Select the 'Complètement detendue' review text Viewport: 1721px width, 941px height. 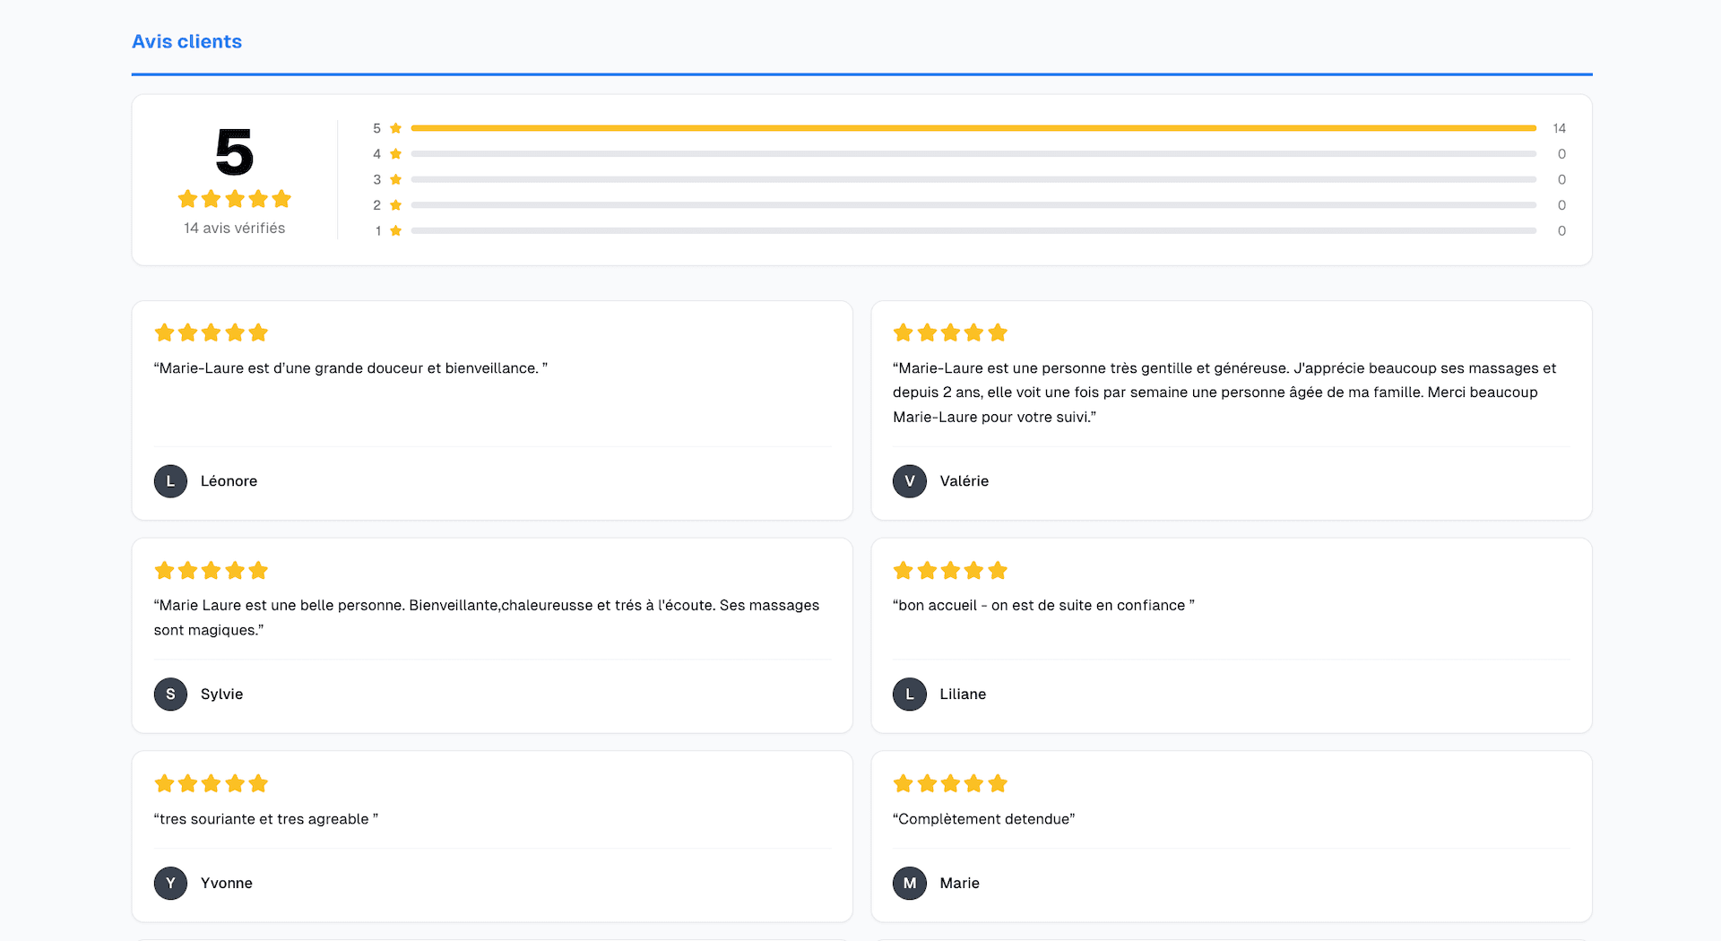click(983, 819)
